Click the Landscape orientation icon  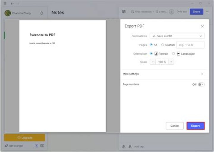pos(178,54)
